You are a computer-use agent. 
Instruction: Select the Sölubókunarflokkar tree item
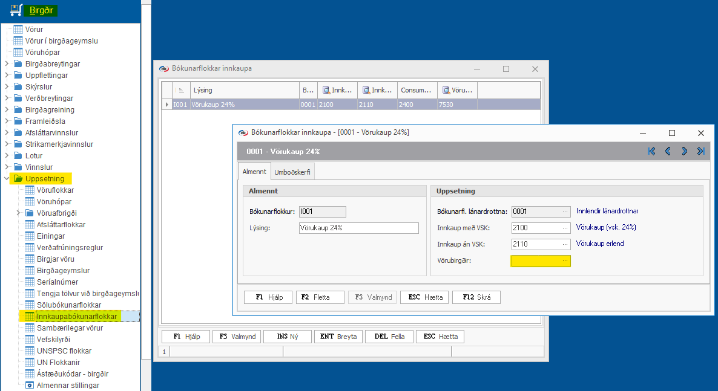pyautogui.click(x=68, y=305)
